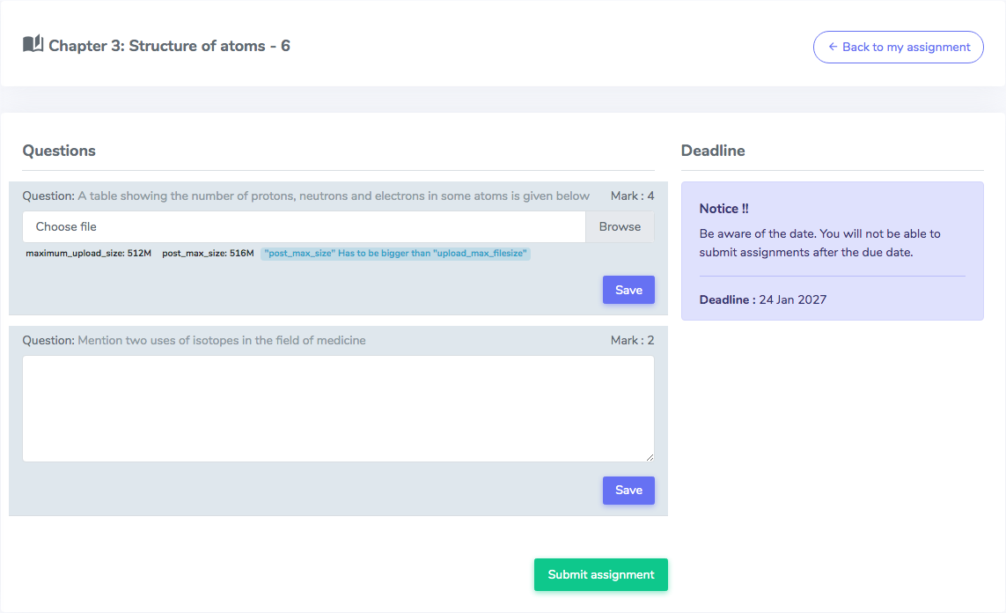Click the Deadline section heading
Image resolution: width=1006 pixels, height=613 pixels.
tap(713, 151)
